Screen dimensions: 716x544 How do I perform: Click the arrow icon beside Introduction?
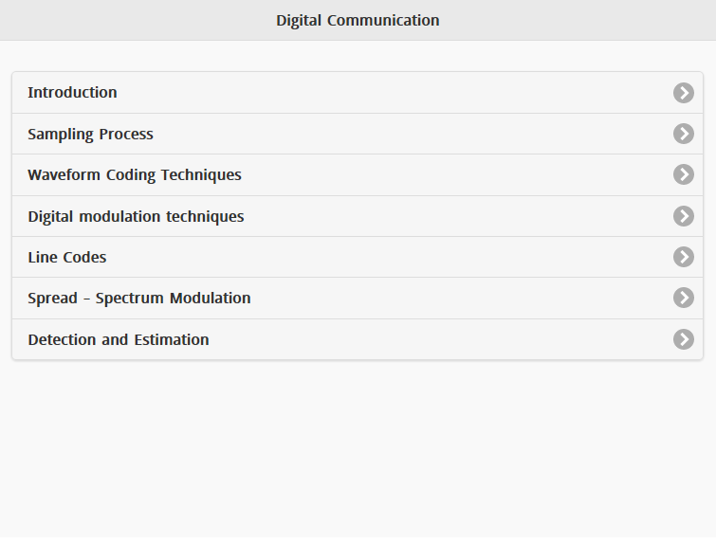coord(684,93)
